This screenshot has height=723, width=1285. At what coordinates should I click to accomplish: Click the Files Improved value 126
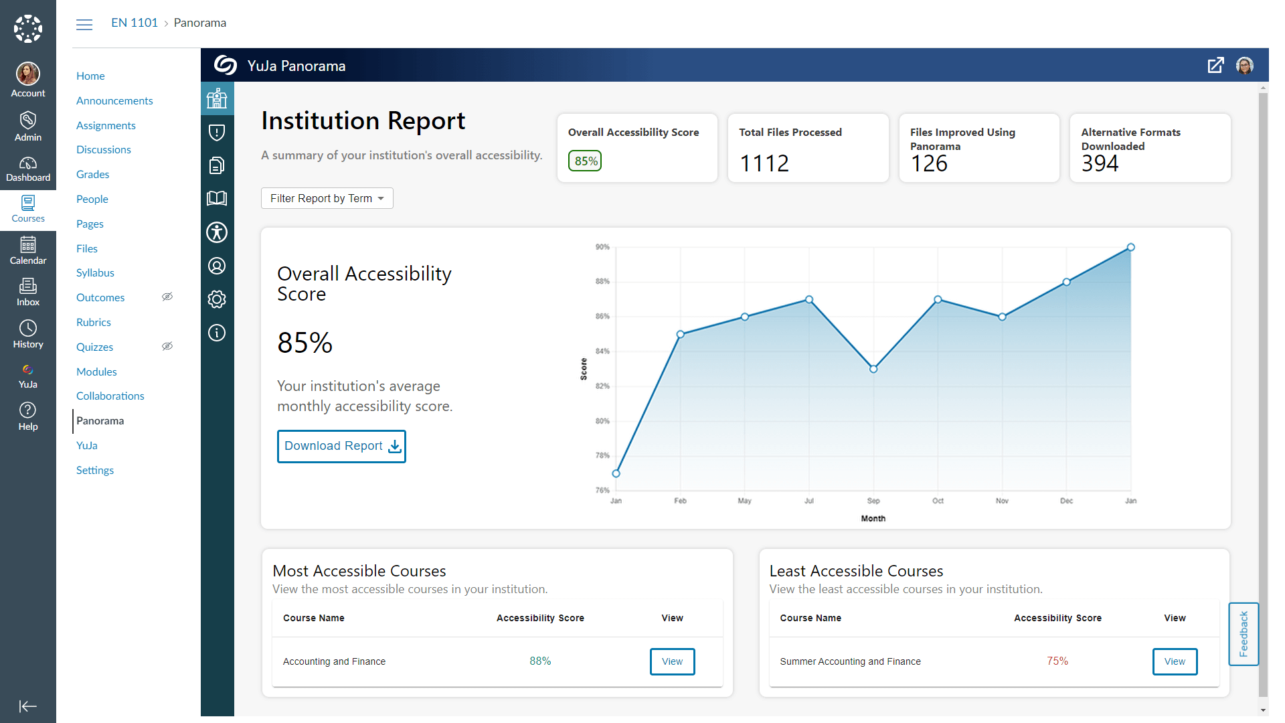click(929, 163)
